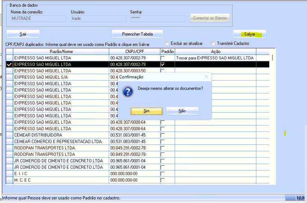The width and height of the screenshot is (307, 203).
Task: Check Padrão for M. C. E C row
Action: coord(163,180)
